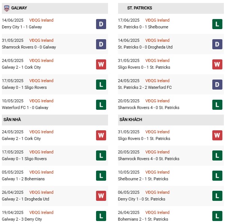Click L badge for Derry City 1-0 St. Patricks
This screenshot has height=224, width=225.
[x=217, y=196]
